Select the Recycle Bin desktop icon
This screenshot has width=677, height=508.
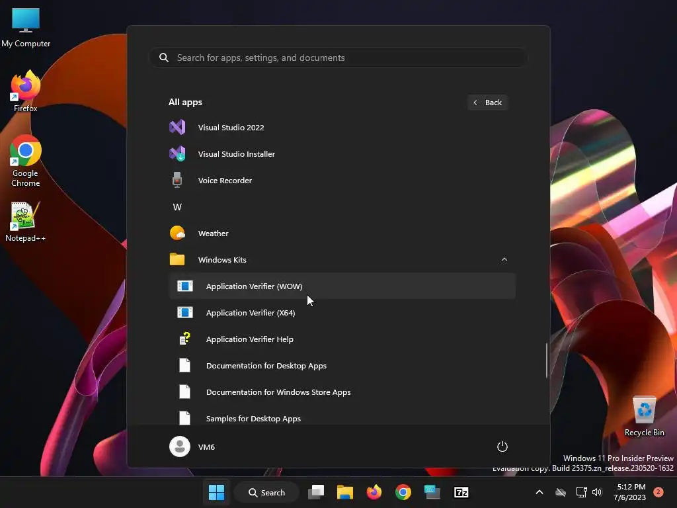(x=644, y=417)
